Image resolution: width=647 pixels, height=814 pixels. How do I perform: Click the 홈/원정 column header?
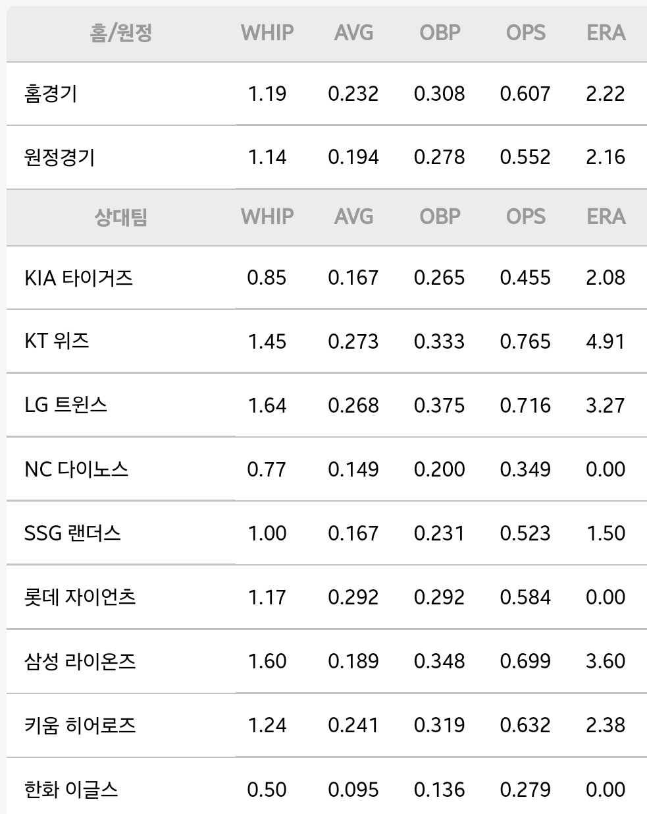click(121, 32)
